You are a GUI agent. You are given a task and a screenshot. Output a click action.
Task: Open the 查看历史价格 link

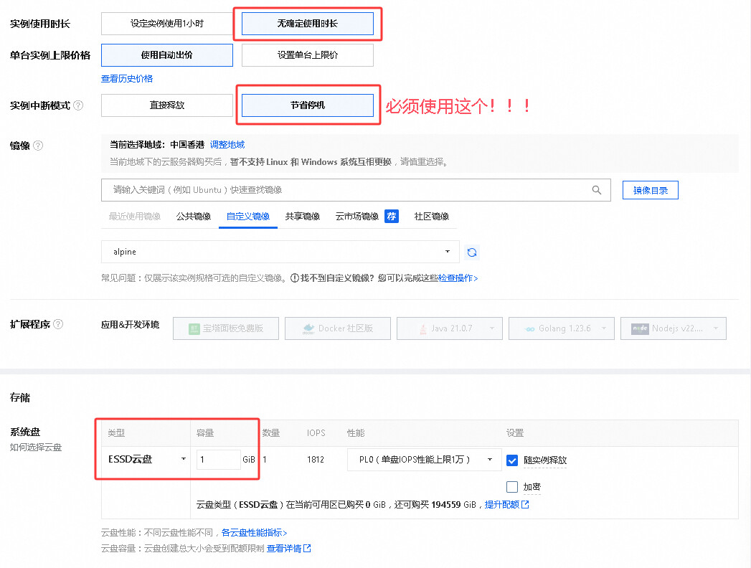pos(127,79)
